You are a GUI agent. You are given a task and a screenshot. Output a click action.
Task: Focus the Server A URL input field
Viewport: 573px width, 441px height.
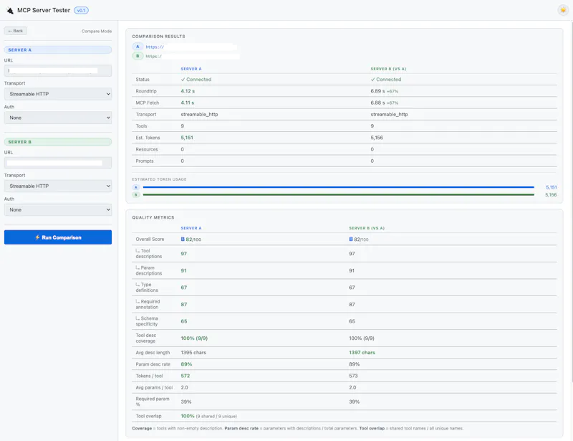tap(58, 71)
